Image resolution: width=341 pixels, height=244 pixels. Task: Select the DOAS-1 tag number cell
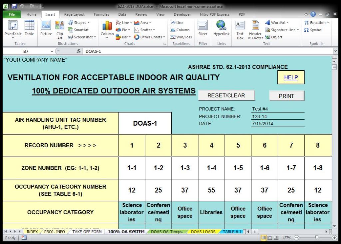tap(145, 123)
